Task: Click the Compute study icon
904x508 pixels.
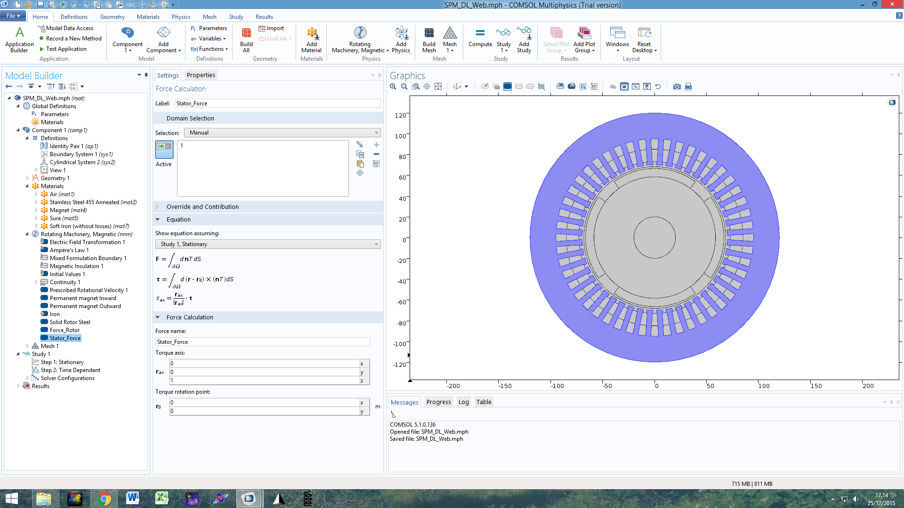Action: (x=480, y=38)
